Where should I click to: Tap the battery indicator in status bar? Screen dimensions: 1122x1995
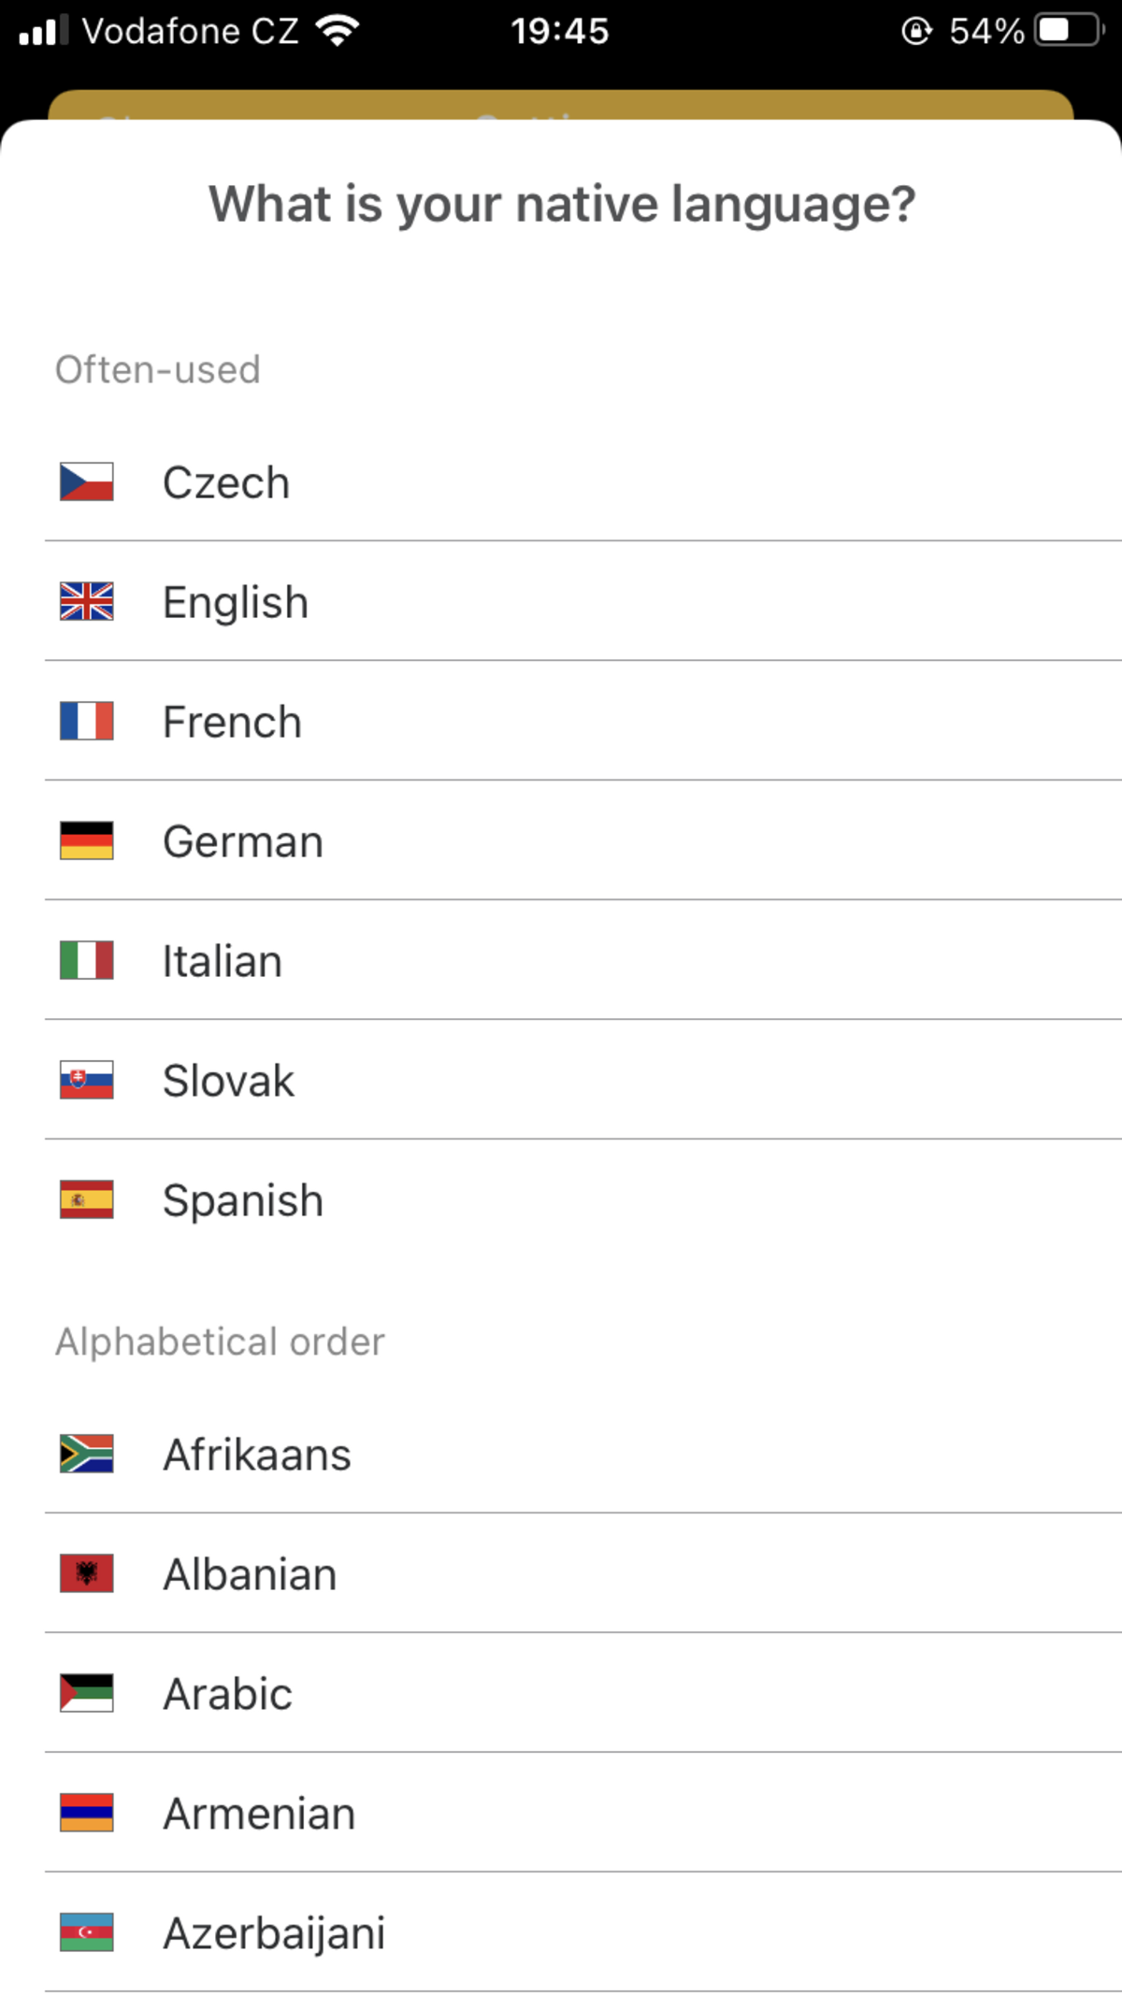(x=1069, y=31)
